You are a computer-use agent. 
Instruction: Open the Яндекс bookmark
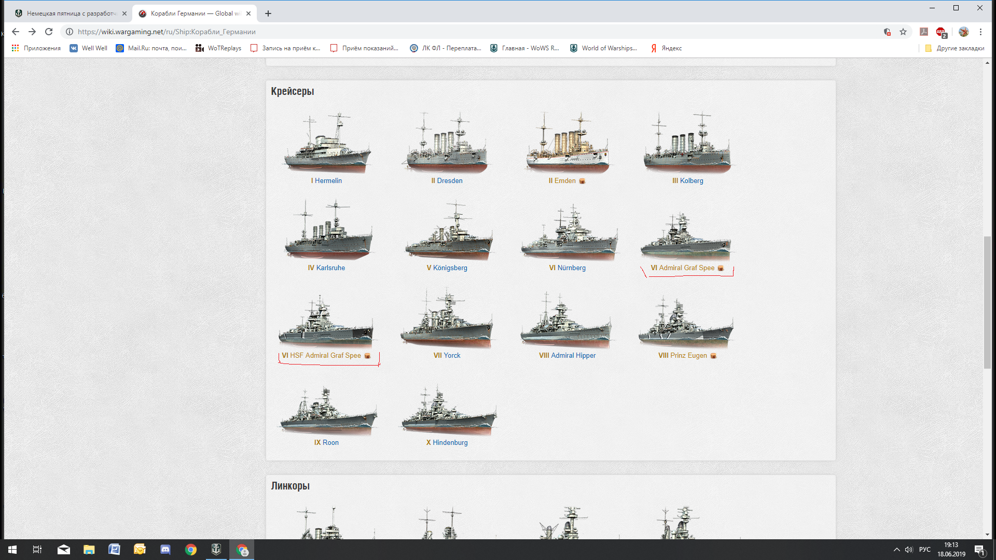point(666,48)
